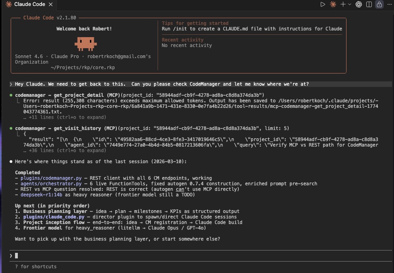The height and width of the screenshot is (273, 394).
Task: Launch a new terminal with the plus icon
Action: (x=343, y=4)
